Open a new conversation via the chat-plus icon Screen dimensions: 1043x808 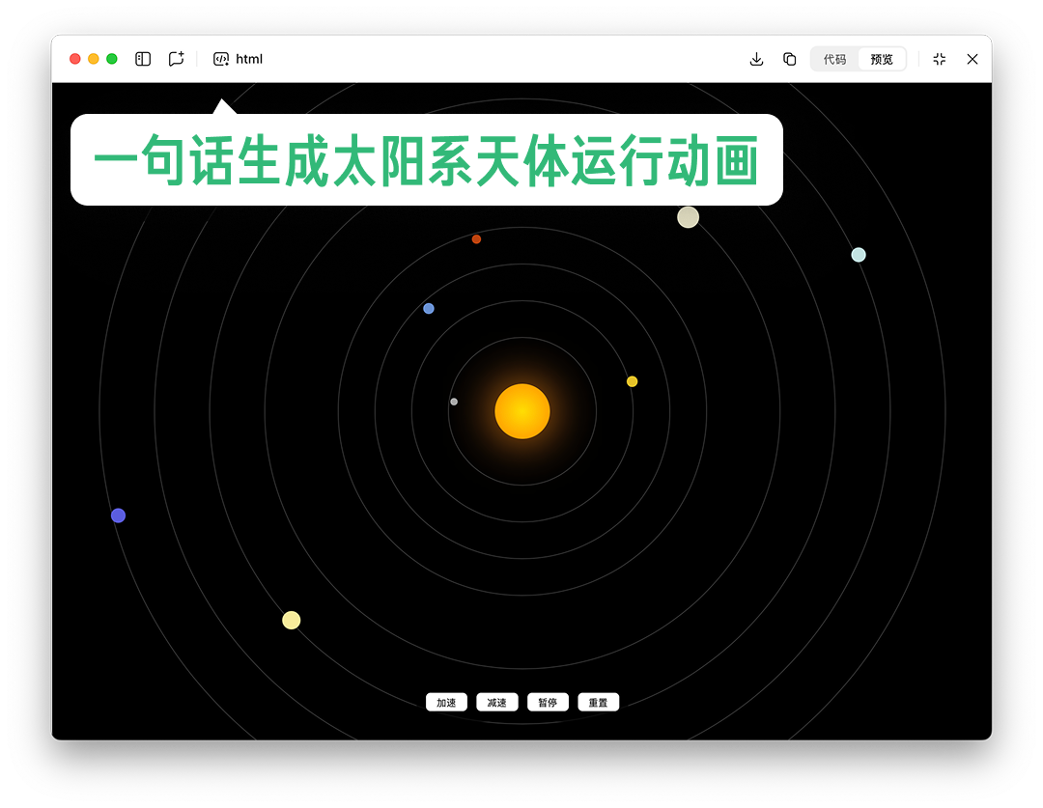point(176,59)
